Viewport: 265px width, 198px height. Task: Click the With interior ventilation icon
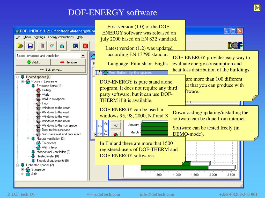click(x=38, y=147)
